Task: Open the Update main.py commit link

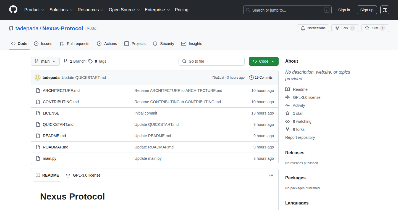Action: click(x=148, y=158)
